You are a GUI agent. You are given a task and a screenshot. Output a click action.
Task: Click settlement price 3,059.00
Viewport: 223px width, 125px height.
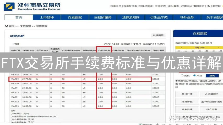(27, 106)
